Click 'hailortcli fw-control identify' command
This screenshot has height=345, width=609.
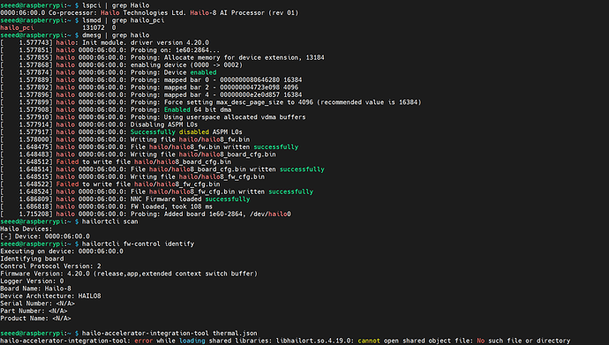[138, 244]
